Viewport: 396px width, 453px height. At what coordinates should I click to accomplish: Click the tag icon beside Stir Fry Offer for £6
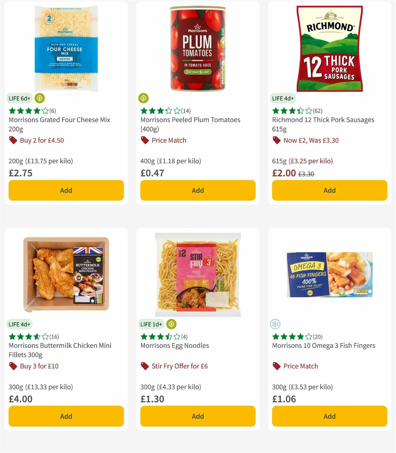[144, 366]
